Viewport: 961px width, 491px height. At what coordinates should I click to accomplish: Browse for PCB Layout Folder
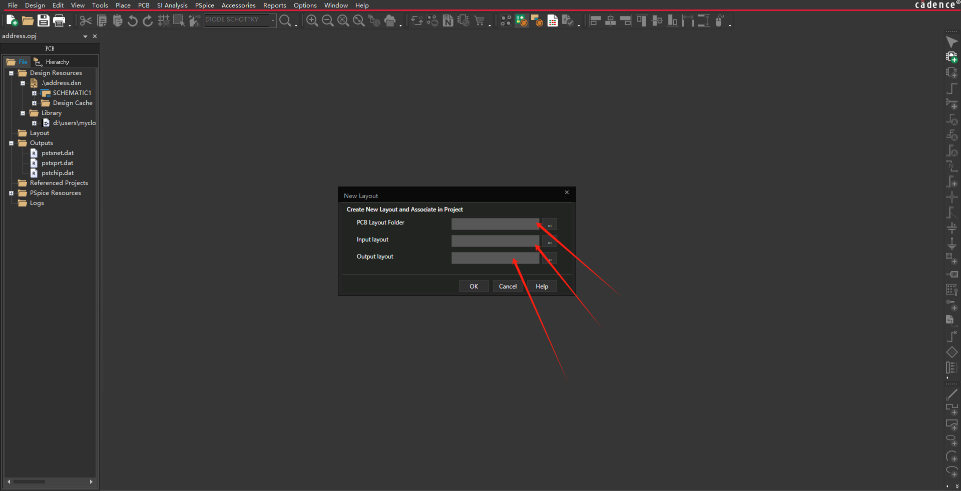[550, 224]
